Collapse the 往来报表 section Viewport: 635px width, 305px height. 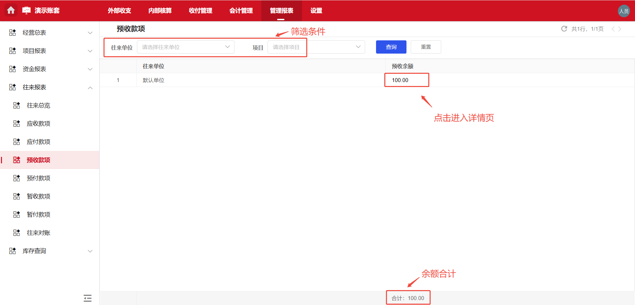pyautogui.click(x=90, y=88)
